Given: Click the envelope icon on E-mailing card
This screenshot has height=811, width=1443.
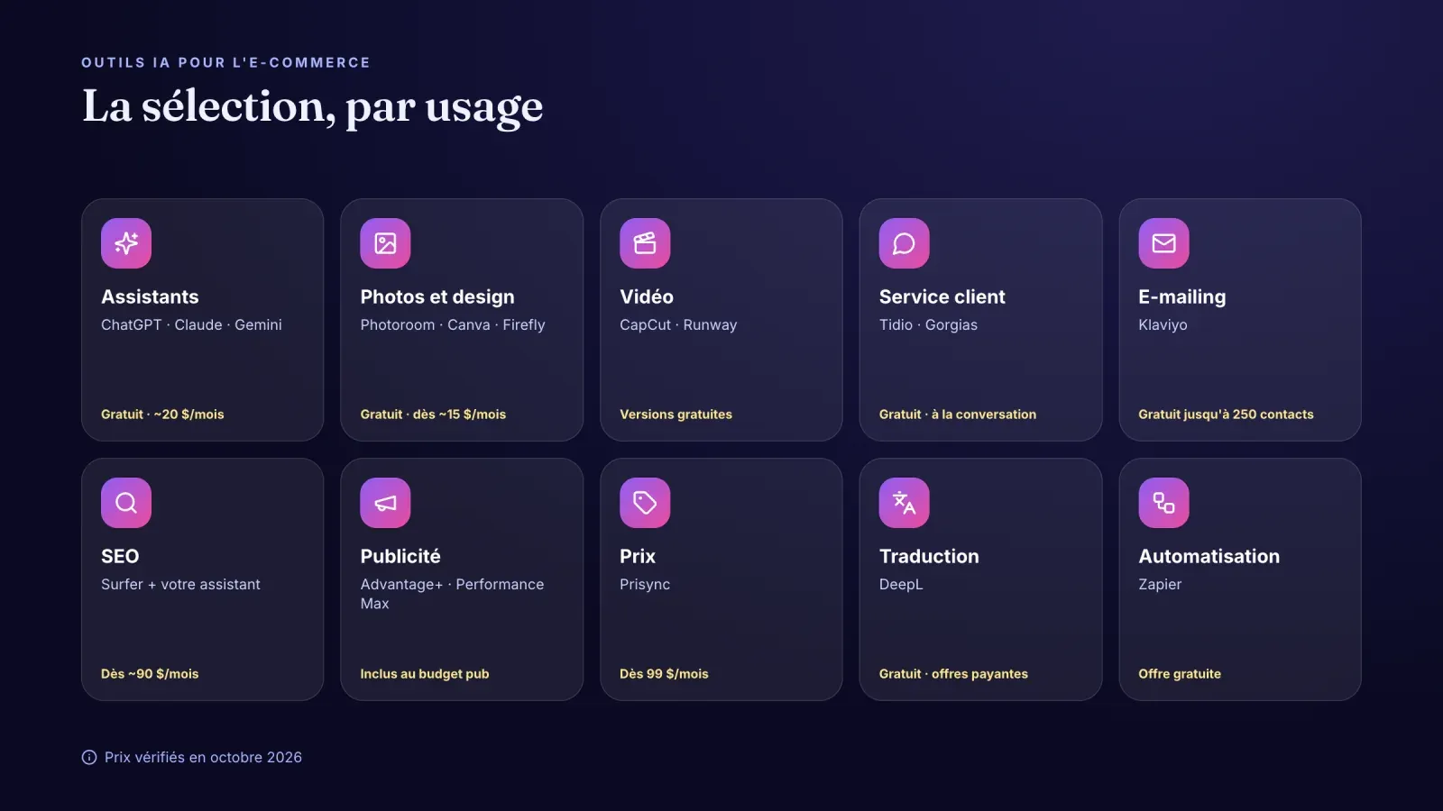Looking at the screenshot, I should pos(1163,243).
